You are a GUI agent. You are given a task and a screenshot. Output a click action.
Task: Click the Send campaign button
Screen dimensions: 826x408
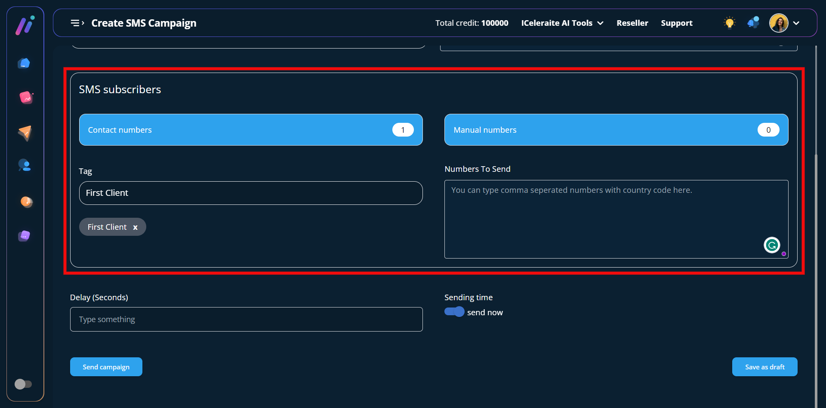click(106, 367)
